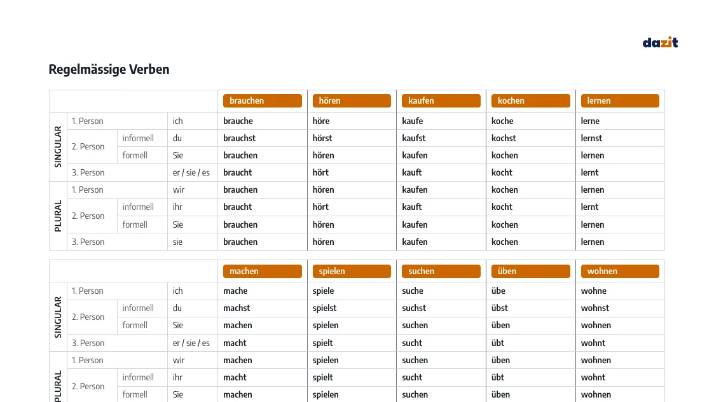714x402 pixels.
Task: Click the cell 'wohnst'
Action: click(594, 308)
